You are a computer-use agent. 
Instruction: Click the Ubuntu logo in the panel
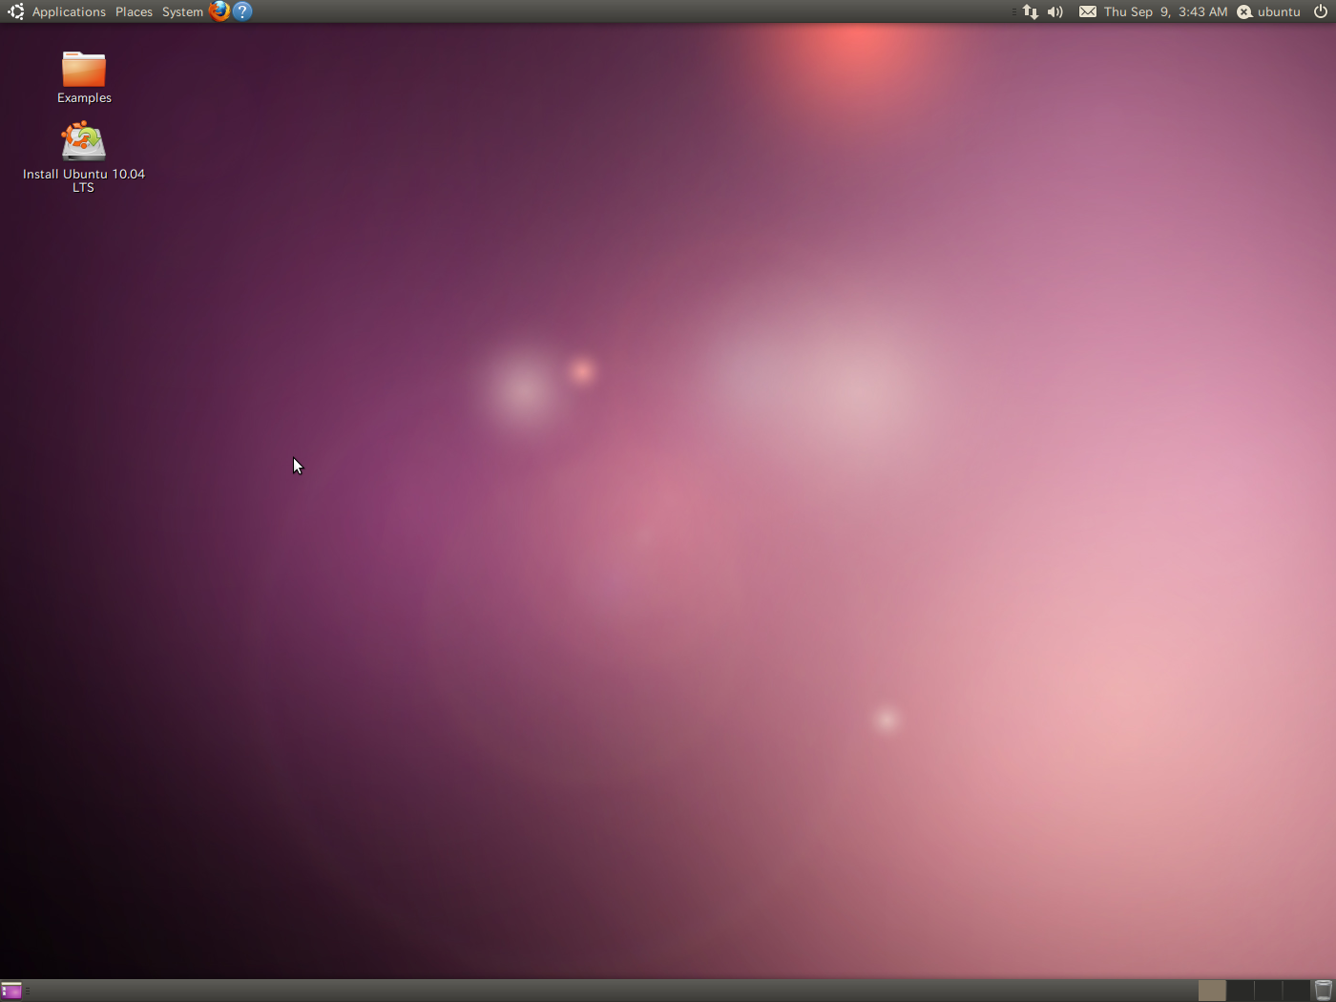(x=15, y=11)
